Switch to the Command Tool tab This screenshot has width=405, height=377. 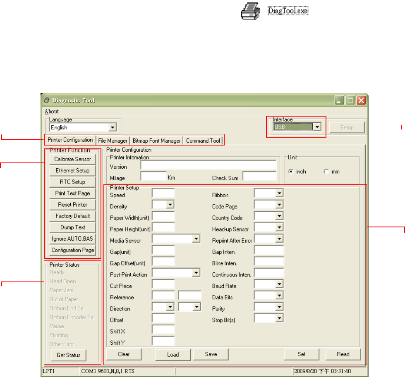pos(203,141)
